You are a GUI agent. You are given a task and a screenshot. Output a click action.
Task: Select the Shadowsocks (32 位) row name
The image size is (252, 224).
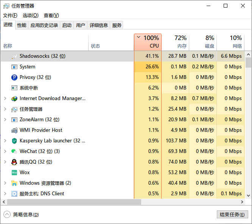point(42,56)
